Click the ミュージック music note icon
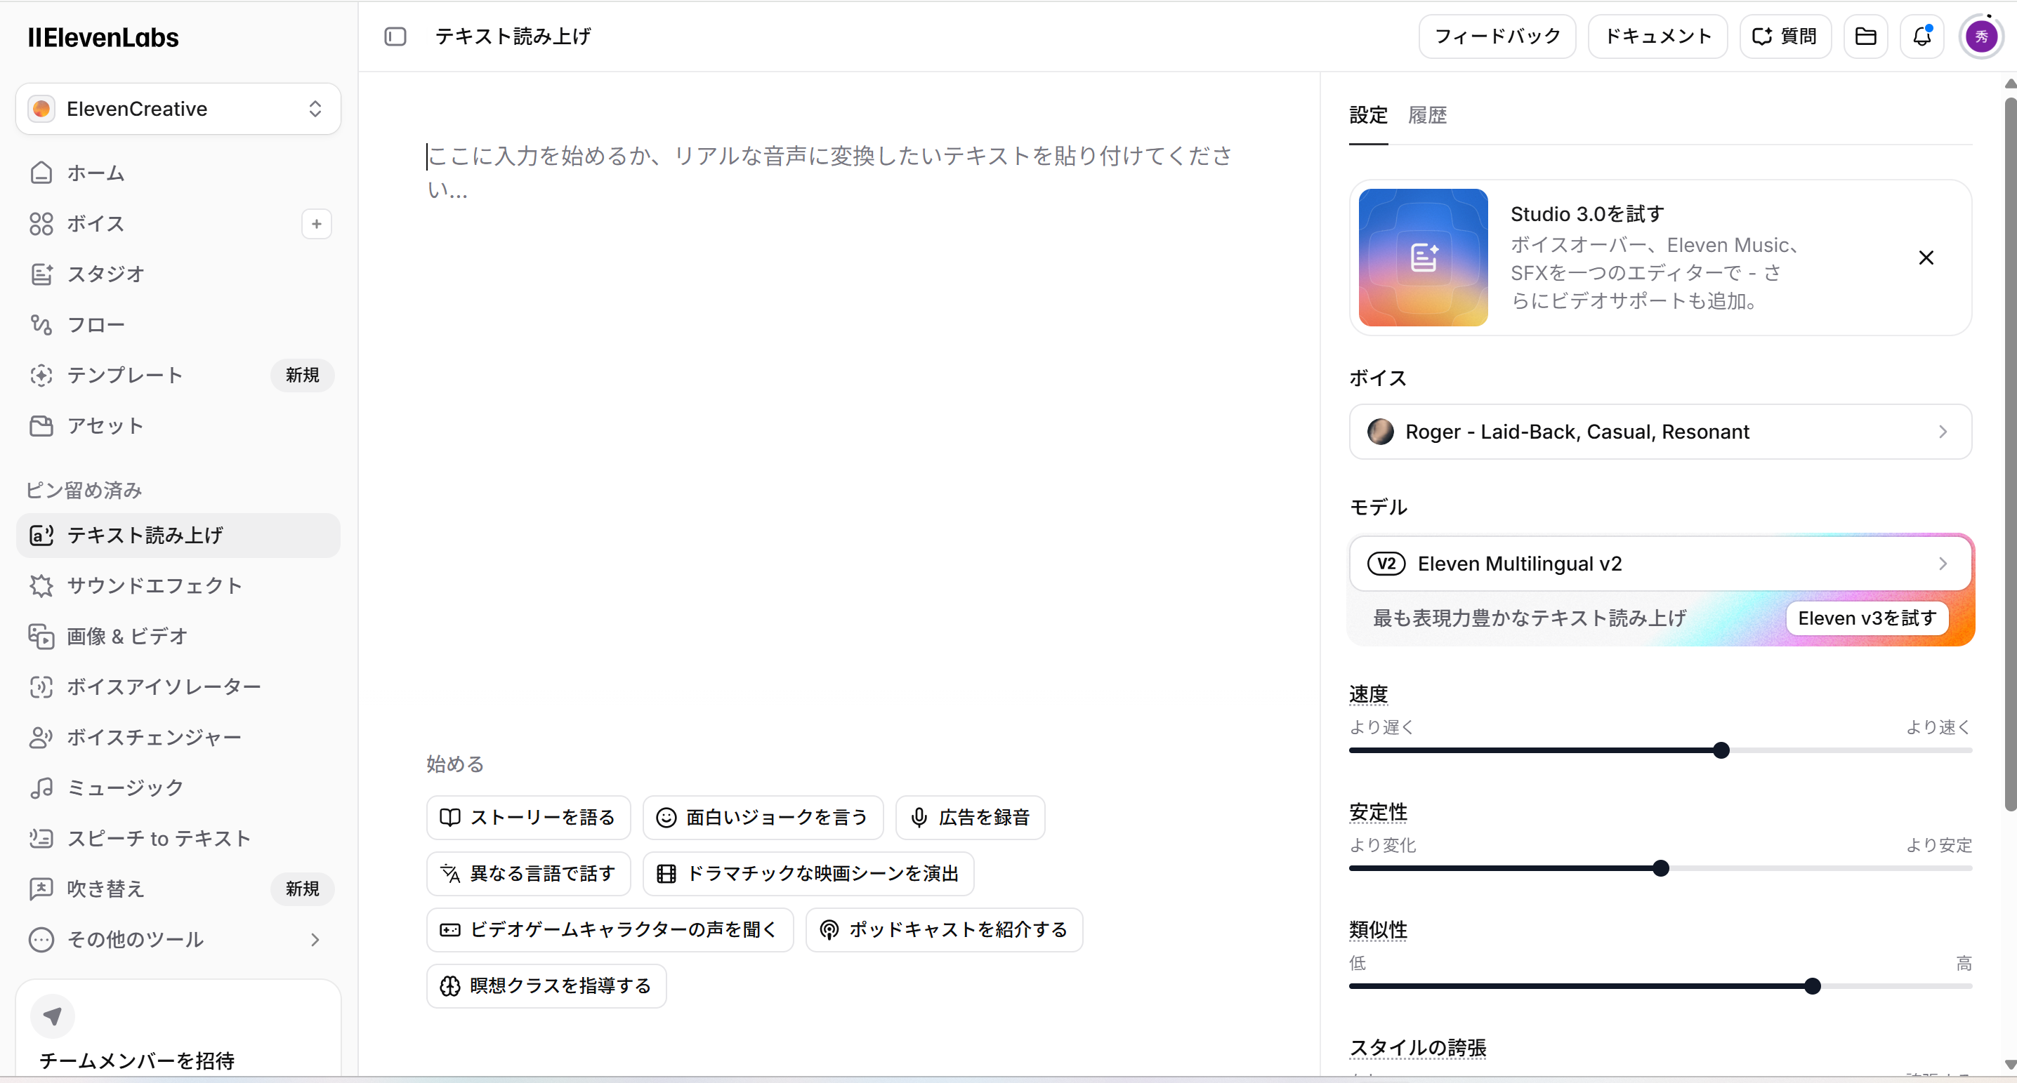 tap(41, 788)
